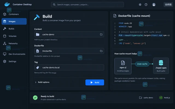Click the large Build hammer icon
The height and width of the screenshot is (109, 175).
[37, 17]
